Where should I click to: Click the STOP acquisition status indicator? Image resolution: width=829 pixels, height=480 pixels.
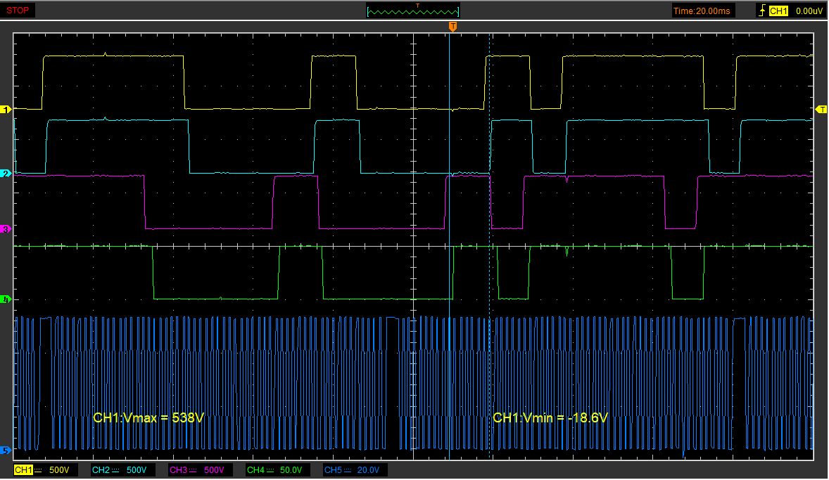click(x=19, y=10)
